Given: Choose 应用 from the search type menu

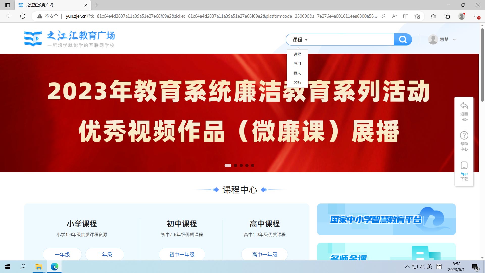Looking at the screenshot, I should pos(297,64).
